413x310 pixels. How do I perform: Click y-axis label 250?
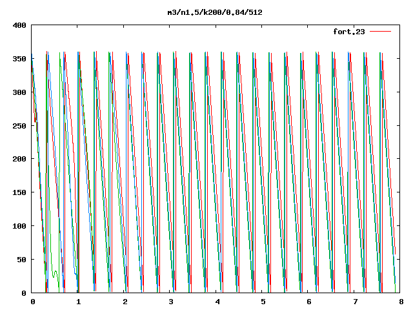pyautogui.click(x=19, y=126)
